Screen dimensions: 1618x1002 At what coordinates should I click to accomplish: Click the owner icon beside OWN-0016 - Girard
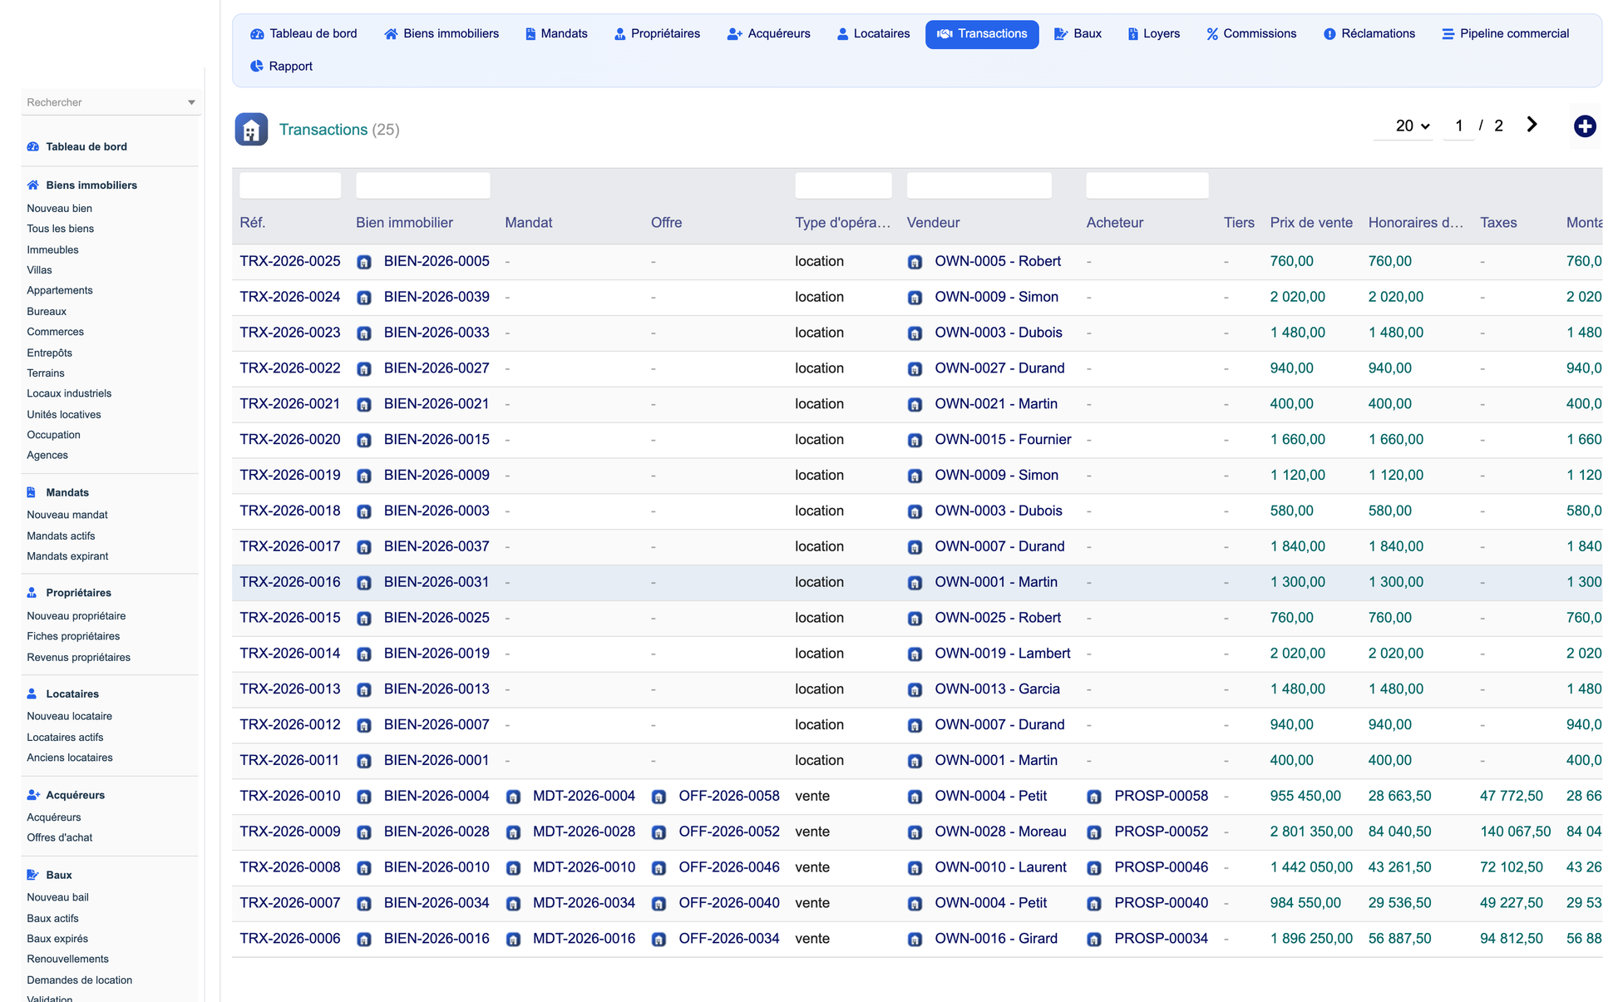[x=915, y=940]
